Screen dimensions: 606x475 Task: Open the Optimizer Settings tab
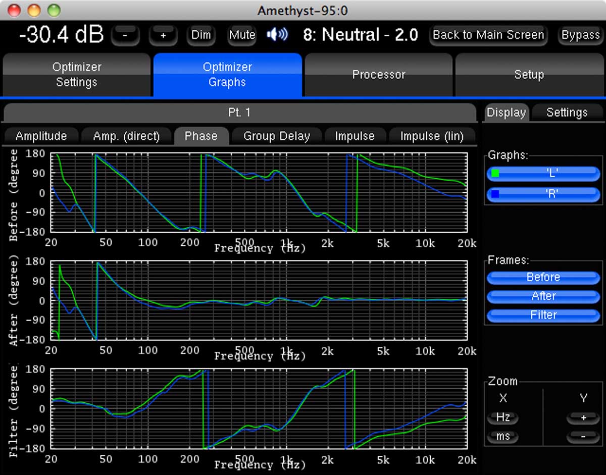tap(77, 75)
